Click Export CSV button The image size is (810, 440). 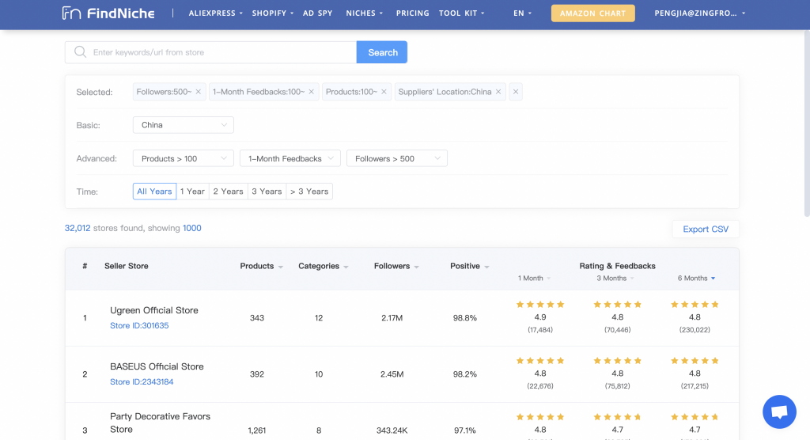[706, 229]
